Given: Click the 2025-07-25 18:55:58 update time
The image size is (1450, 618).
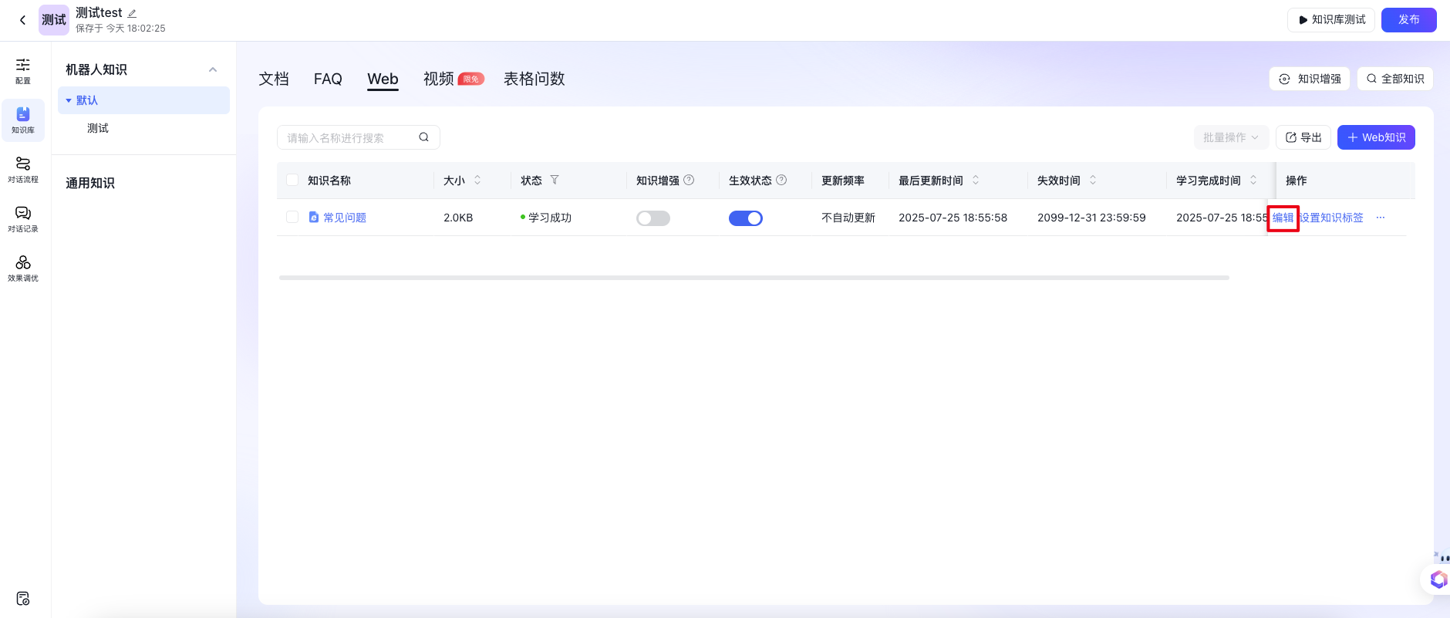Looking at the screenshot, I should (x=953, y=218).
